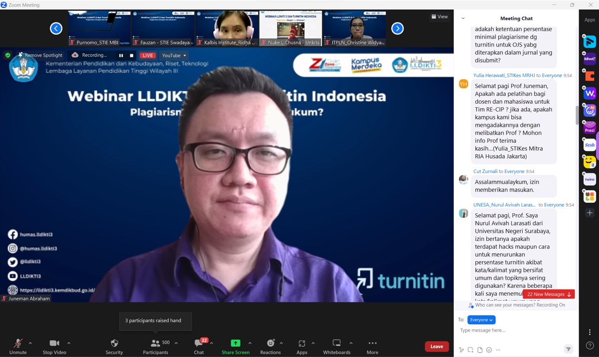
Task: Focus the 'Type message here' field
Action: tap(516, 330)
